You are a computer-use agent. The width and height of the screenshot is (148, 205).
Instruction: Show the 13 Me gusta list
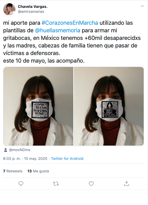(38, 171)
